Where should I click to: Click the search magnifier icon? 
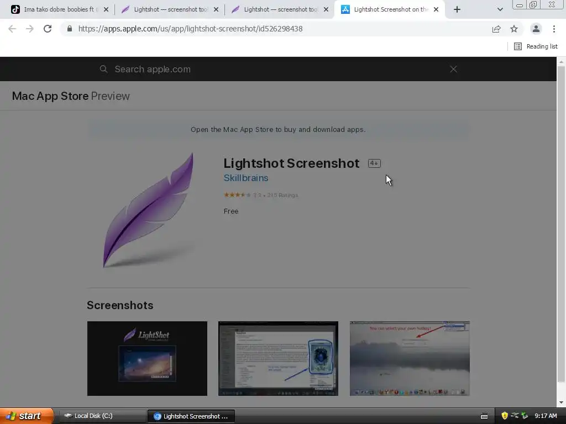pyautogui.click(x=103, y=69)
